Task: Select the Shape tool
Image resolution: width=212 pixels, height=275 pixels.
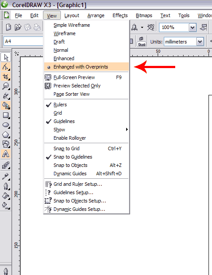Action: pyautogui.click(x=6, y=67)
